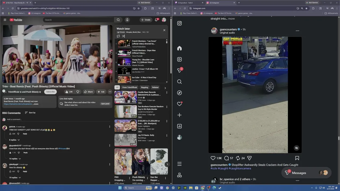Open the Sort by comments dropdown
Image resolution: width=340 pixels, height=191 pixels.
pyautogui.click(x=30, y=113)
